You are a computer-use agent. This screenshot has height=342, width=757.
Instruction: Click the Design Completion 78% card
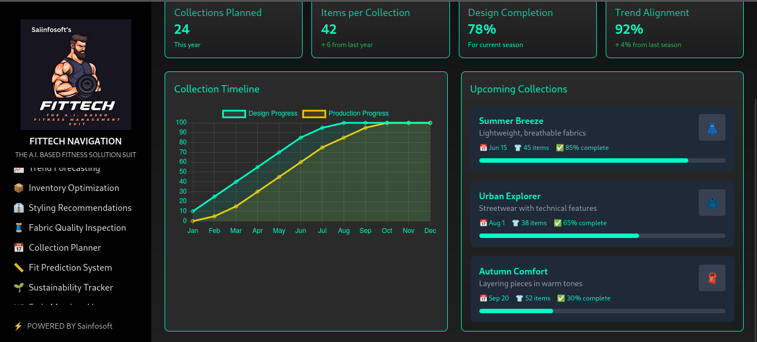(x=528, y=29)
